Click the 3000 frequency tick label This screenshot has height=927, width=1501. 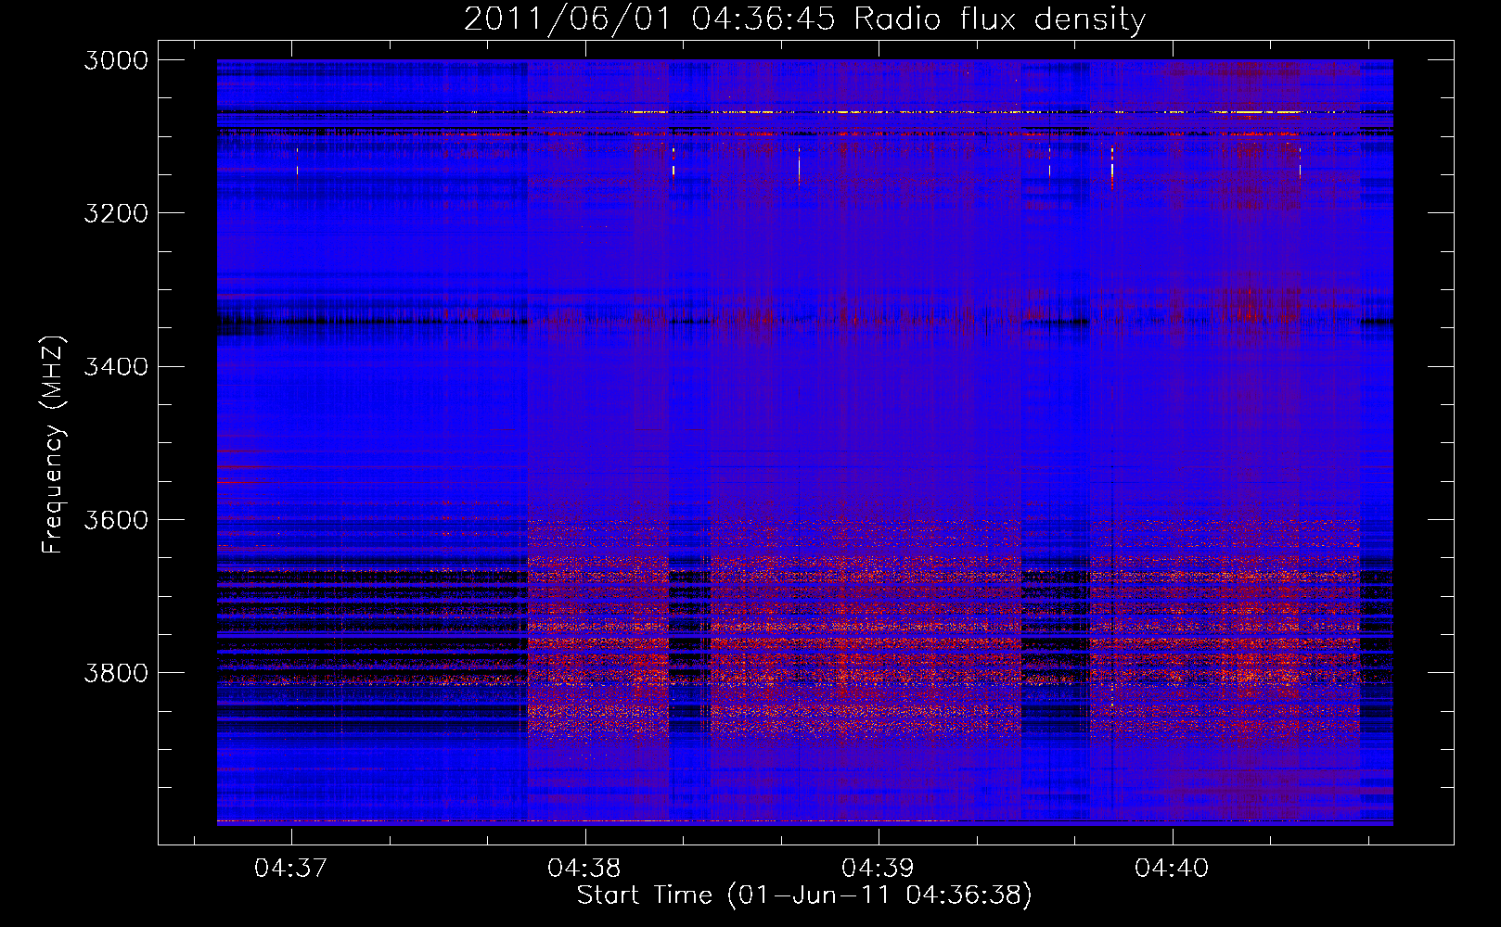click(x=116, y=60)
